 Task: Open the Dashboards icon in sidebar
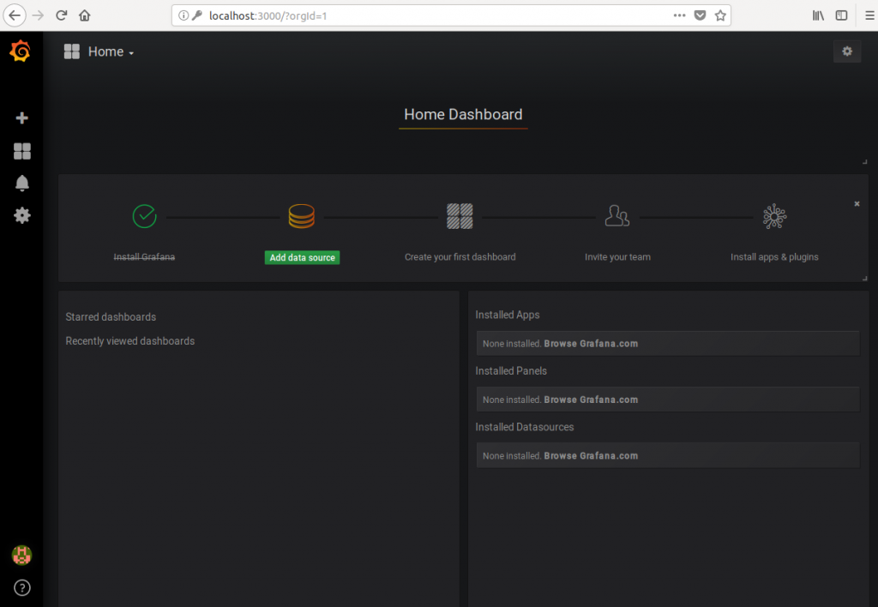tap(21, 151)
